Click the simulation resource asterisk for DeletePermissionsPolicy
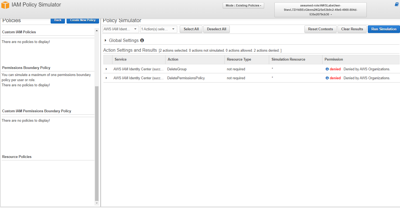The image size is (400, 208). coord(272,78)
